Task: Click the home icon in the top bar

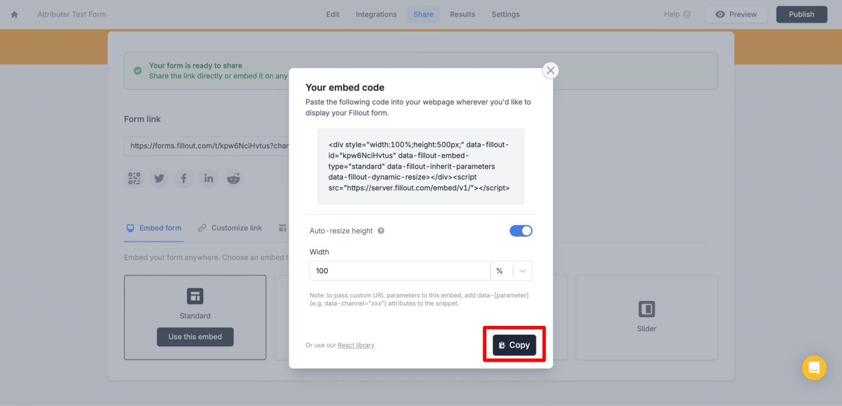Action: click(14, 14)
